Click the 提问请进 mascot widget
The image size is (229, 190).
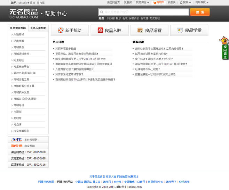224,48
